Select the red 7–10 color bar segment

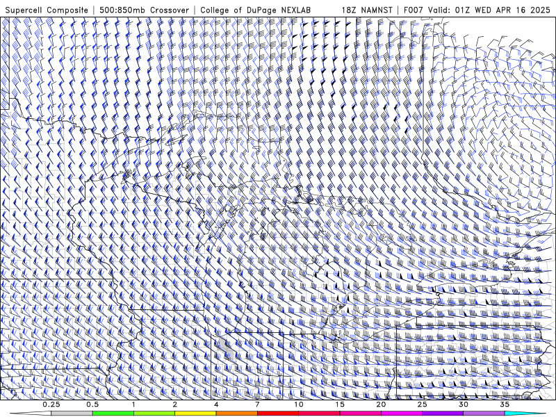[x=278, y=414]
